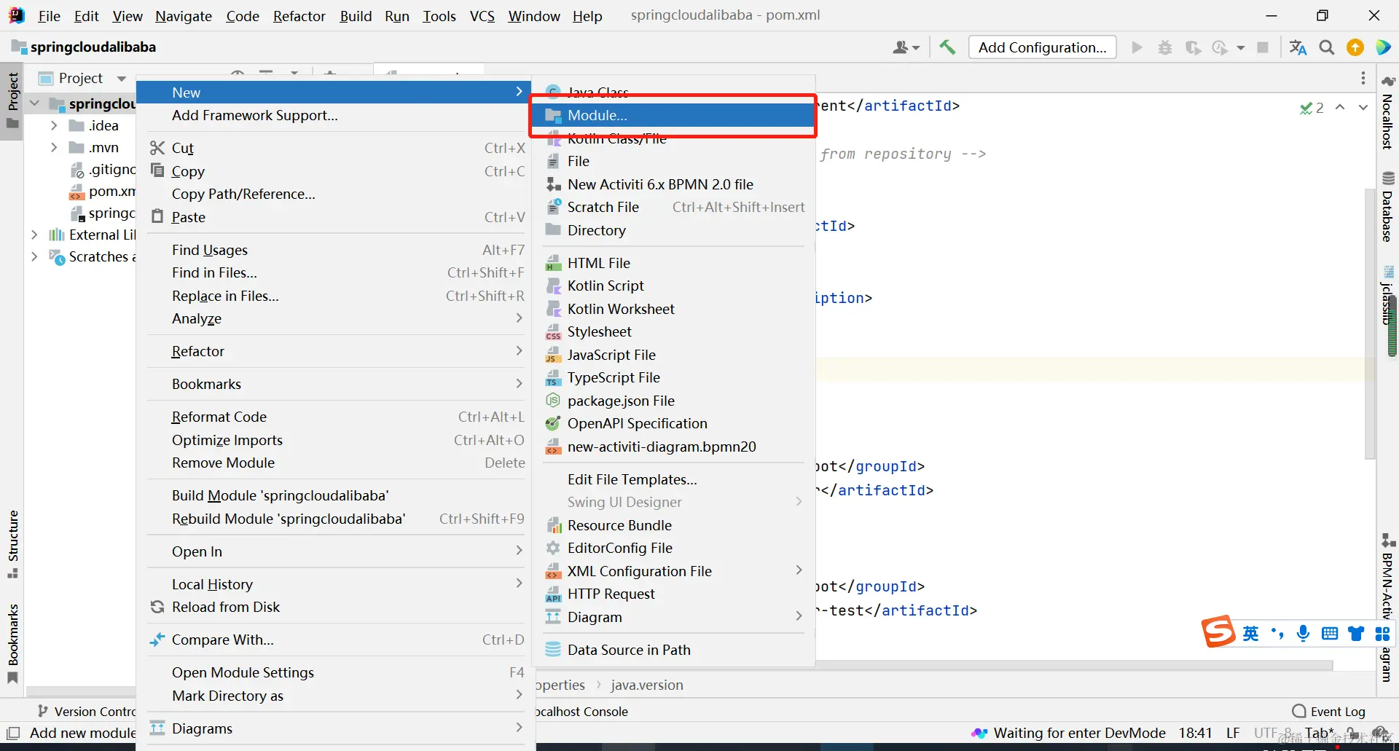Open the Bookmarks tool window

pyautogui.click(x=12, y=643)
